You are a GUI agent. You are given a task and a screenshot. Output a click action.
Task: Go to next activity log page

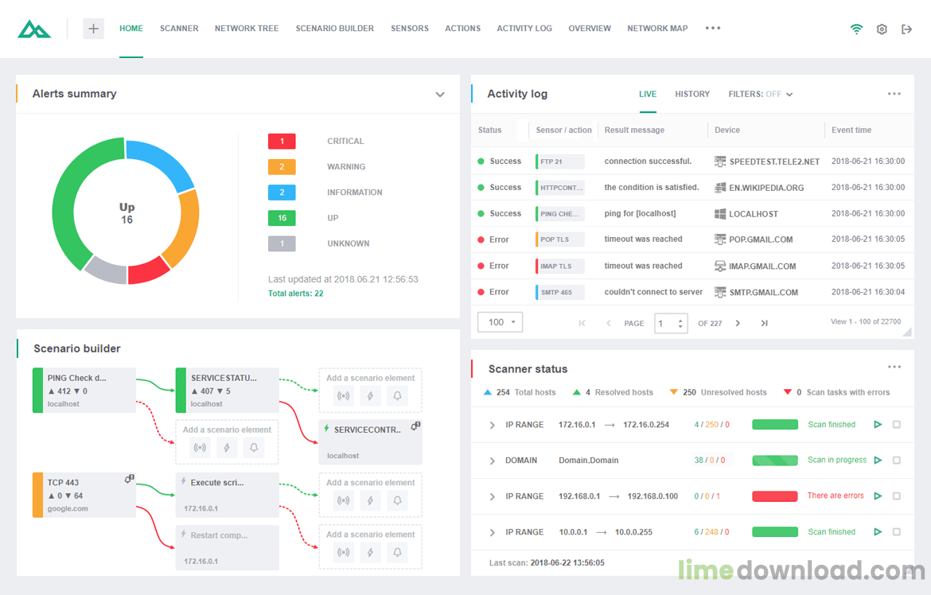(x=738, y=323)
